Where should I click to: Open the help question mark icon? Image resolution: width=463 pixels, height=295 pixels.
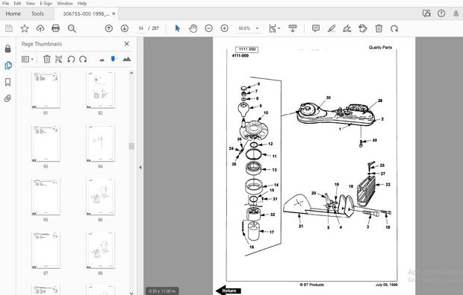441,13
